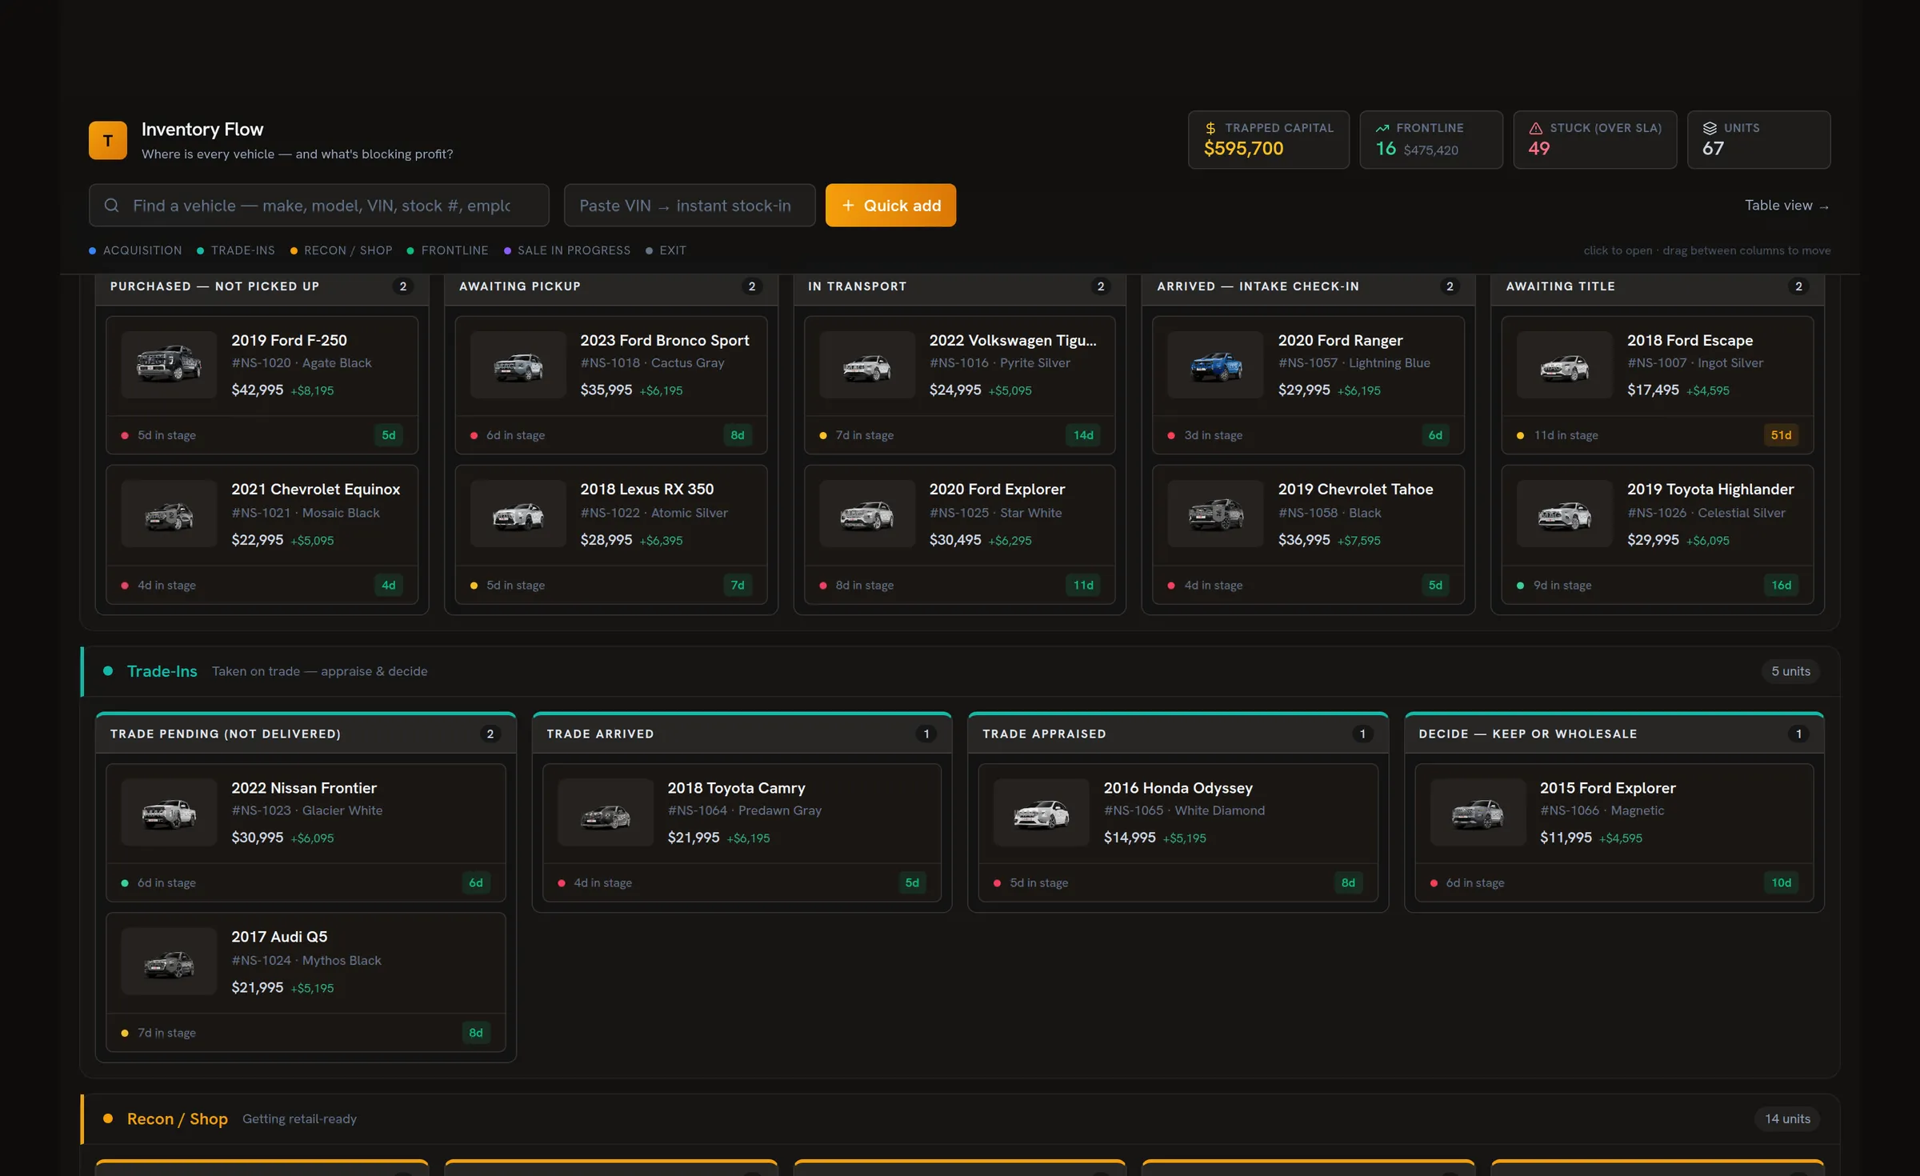Click the Decide — Keep or Wholesale header
This screenshot has width=1920, height=1176.
[x=1614, y=734]
